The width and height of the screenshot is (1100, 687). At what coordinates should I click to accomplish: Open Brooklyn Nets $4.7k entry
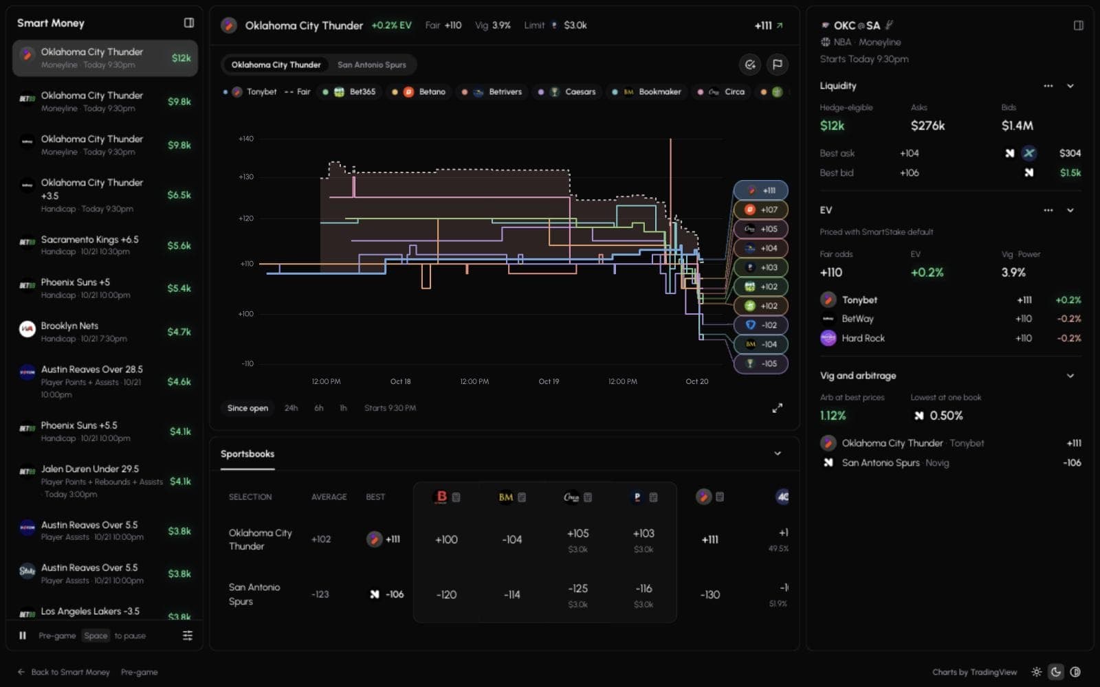click(105, 332)
